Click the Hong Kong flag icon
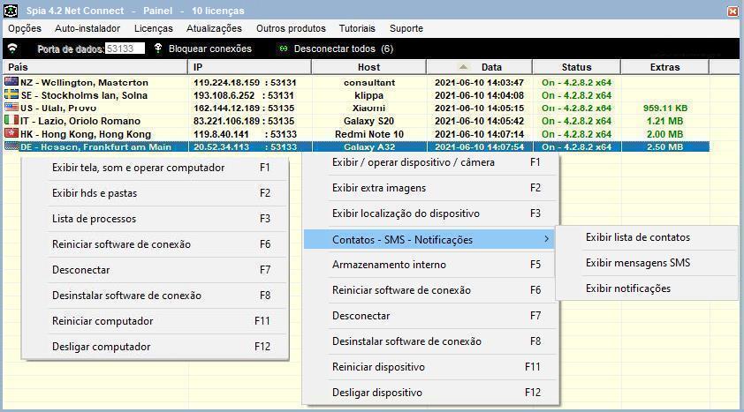 pyautogui.click(x=11, y=133)
